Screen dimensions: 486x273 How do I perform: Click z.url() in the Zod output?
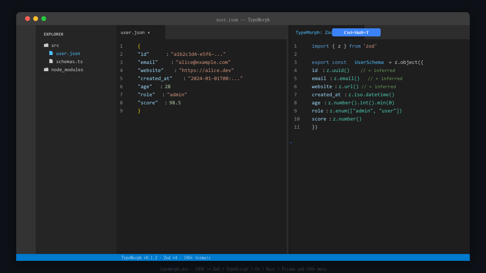pos(349,87)
